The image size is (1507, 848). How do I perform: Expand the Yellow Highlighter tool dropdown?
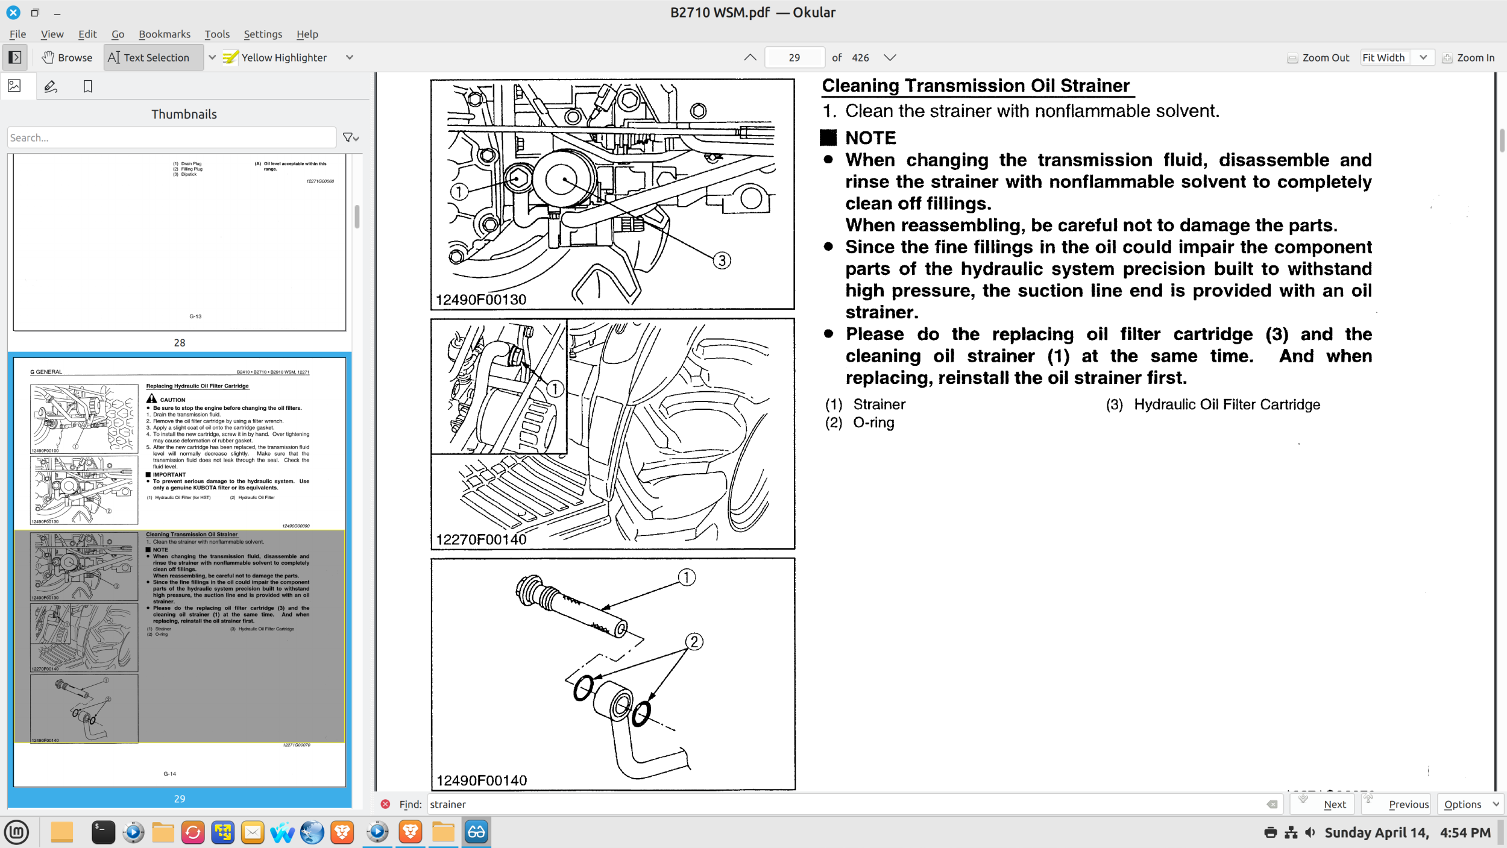pyautogui.click(x=350, y=57)
